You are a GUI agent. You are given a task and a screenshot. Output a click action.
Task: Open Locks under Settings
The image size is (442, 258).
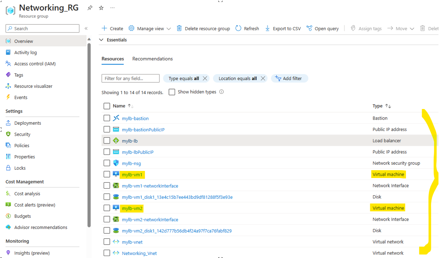point(20,168)
